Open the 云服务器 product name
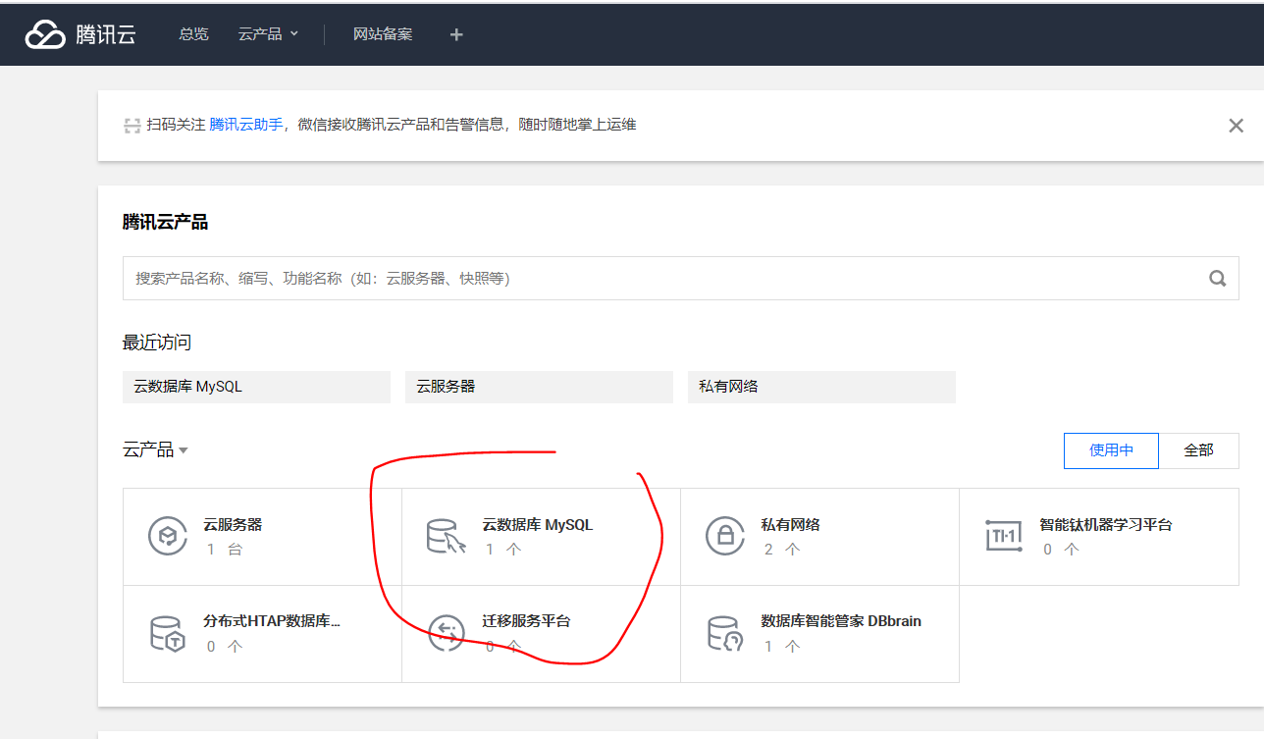The image size is (1264, 739). coord(233,525)
